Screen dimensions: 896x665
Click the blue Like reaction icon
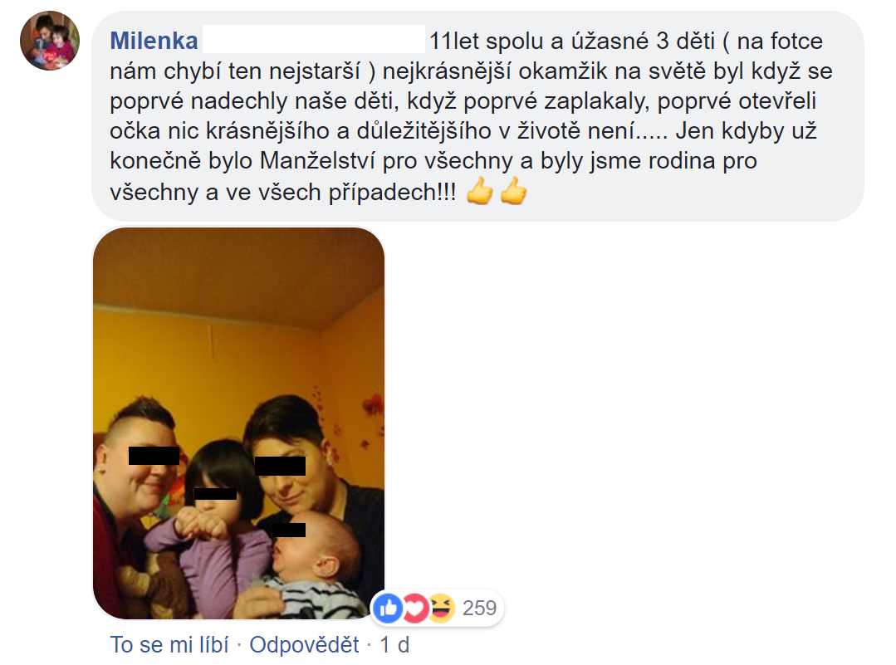[x=389, y=608]
